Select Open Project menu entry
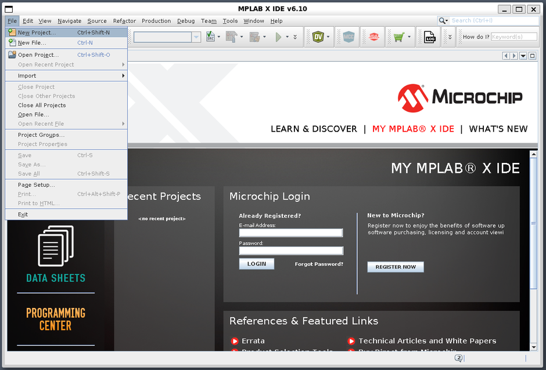The height and width of the screenshot is (370, 546). pyautogui.click(x=38, y=55)
